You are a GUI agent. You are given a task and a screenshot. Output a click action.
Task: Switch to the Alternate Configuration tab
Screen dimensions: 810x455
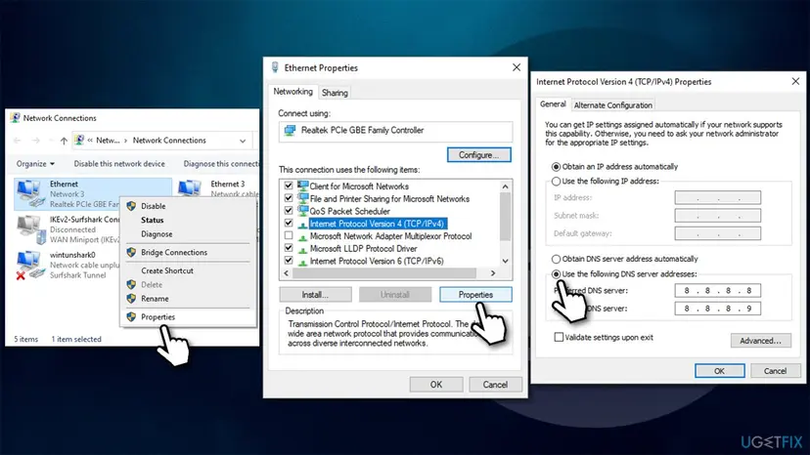(612, 104)
